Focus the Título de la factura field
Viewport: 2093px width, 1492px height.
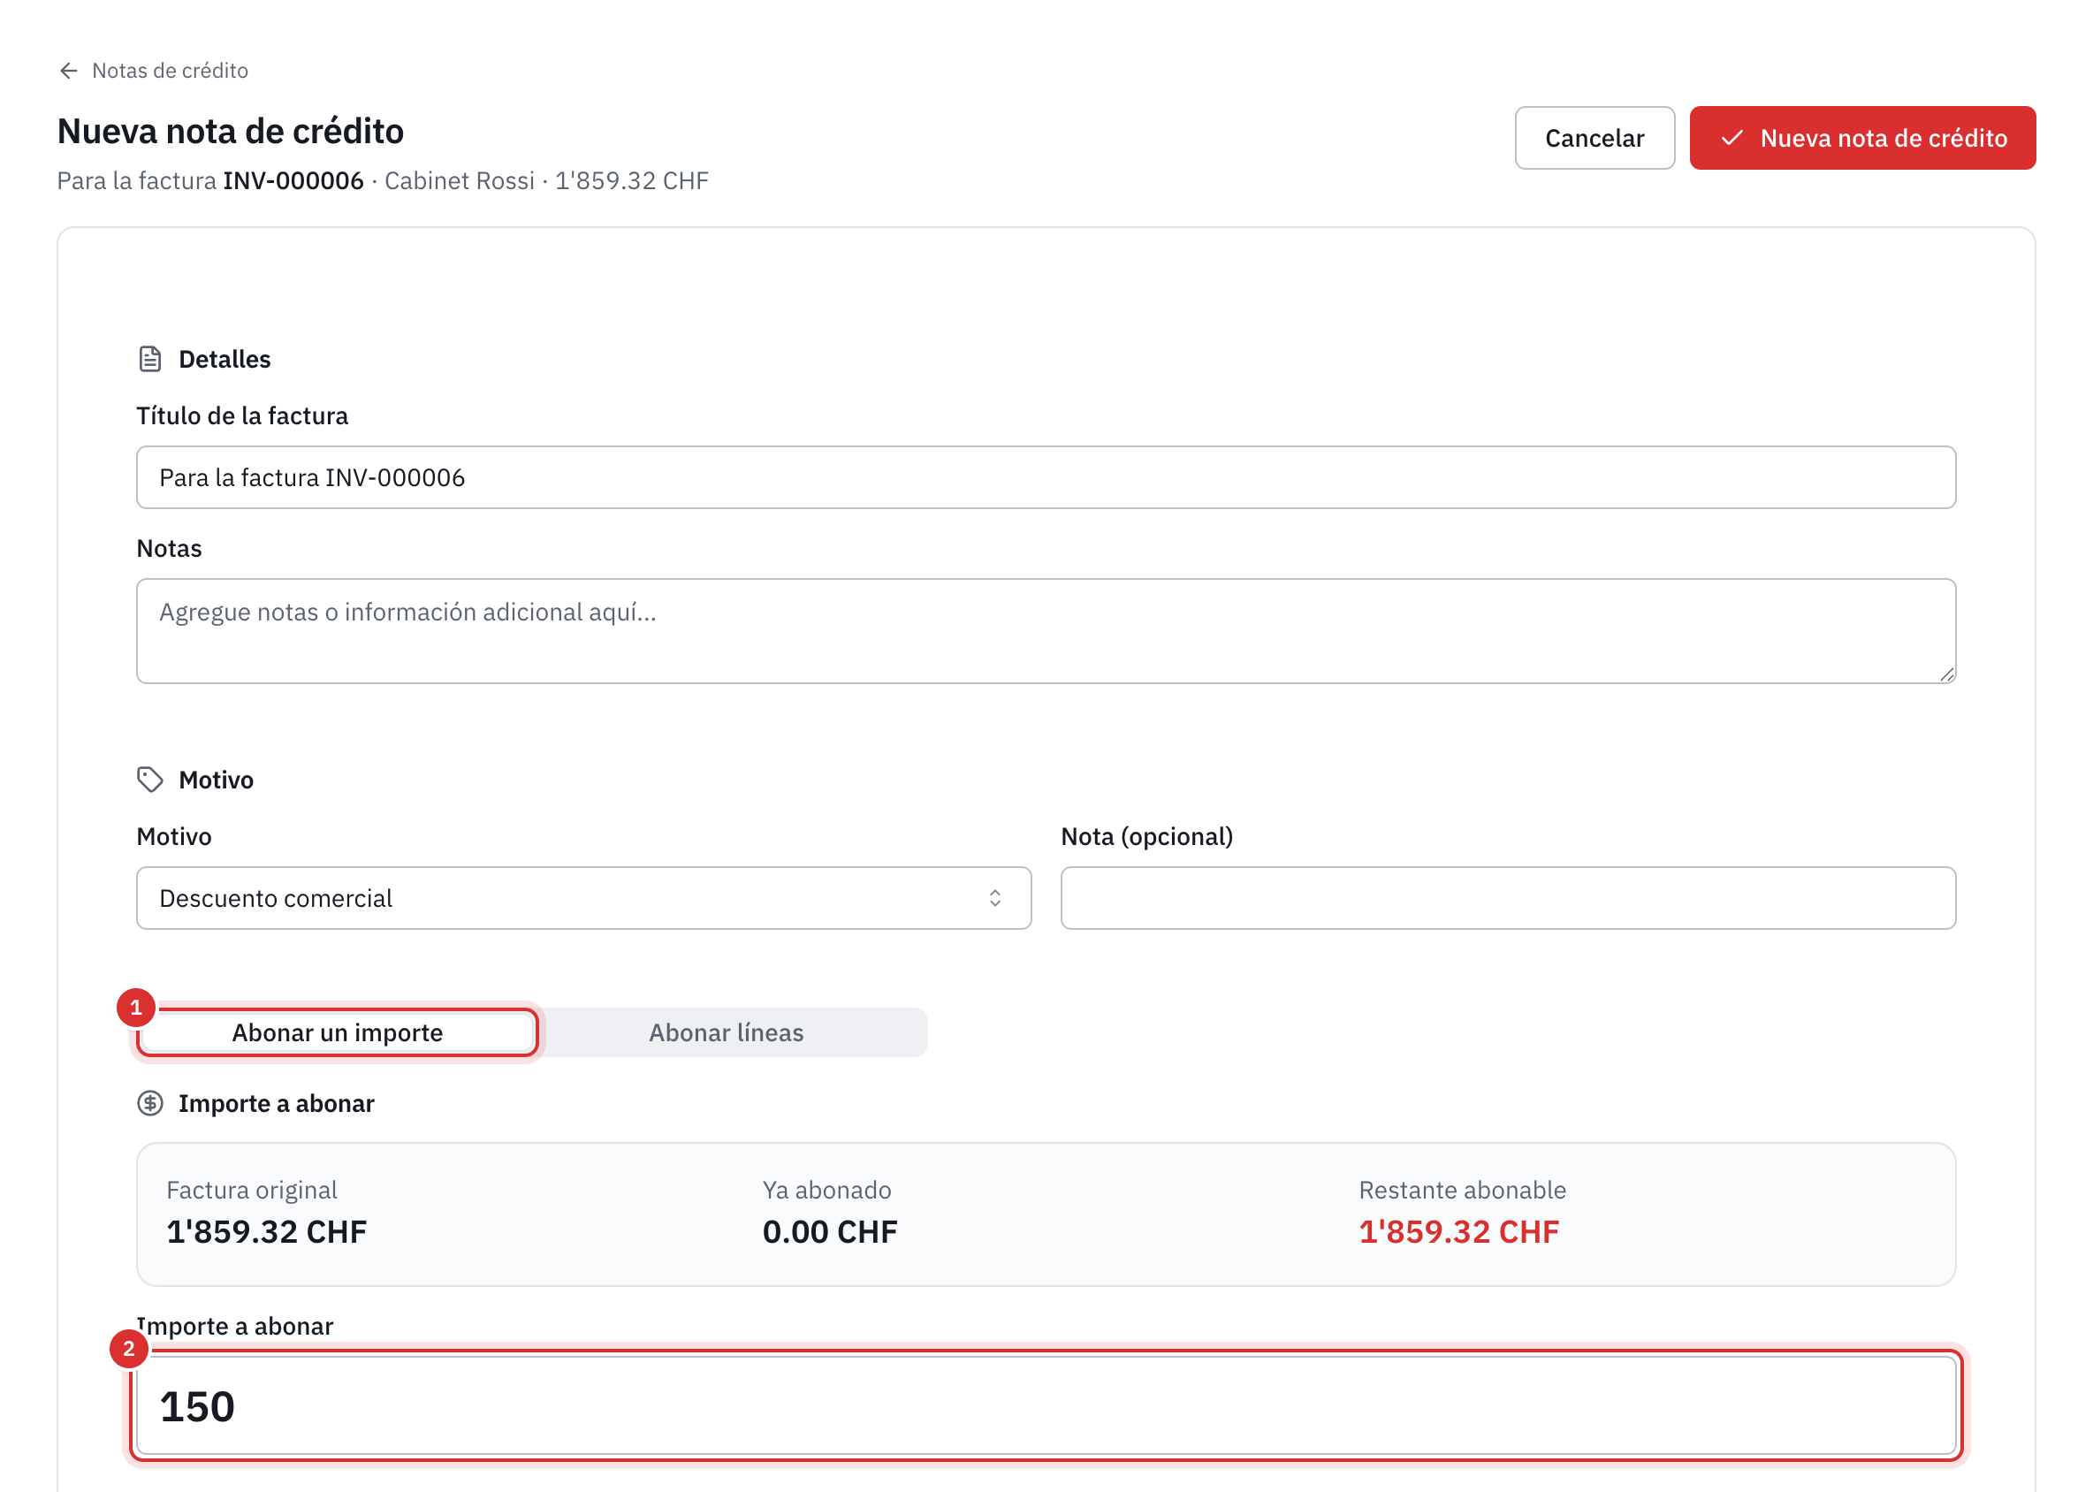click(x=1046, y=477)
